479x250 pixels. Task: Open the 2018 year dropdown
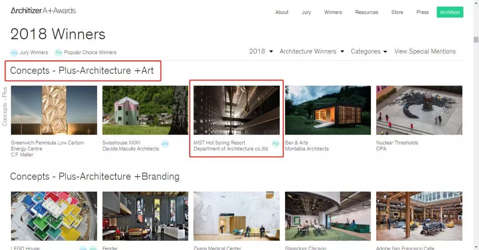pos(261,51)
